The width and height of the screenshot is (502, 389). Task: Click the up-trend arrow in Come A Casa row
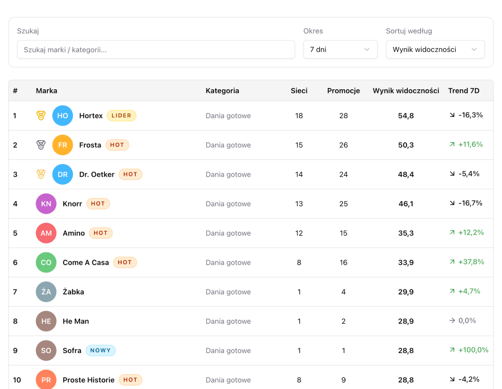click(x=452, y=262)
